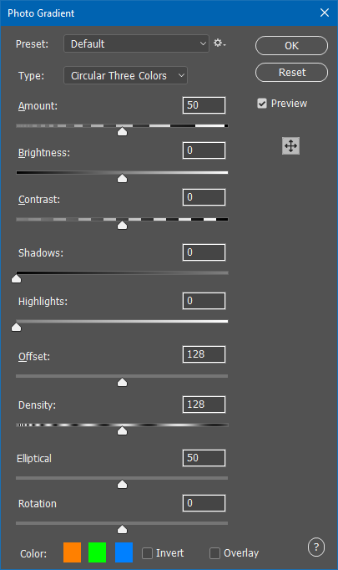
Task: Click the Density slider handle
Action: [x=123, y=430]
